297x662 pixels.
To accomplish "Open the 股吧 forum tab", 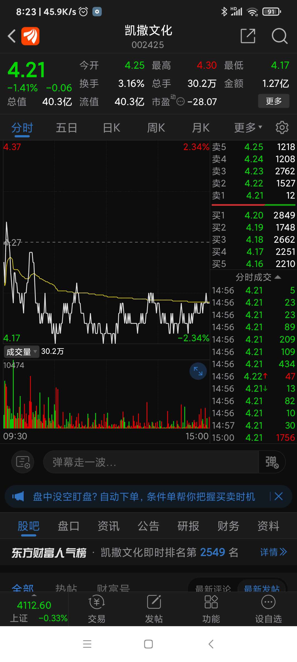I will (x=29, y=526).
